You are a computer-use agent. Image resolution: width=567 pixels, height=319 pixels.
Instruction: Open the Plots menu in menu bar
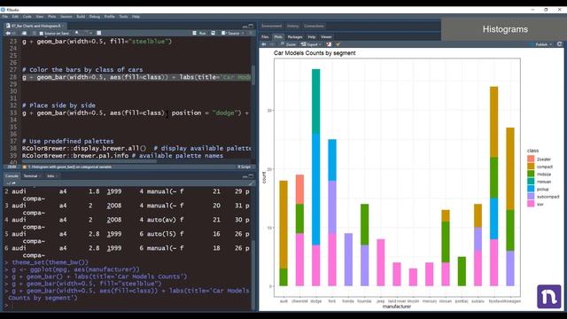[52, 17]
